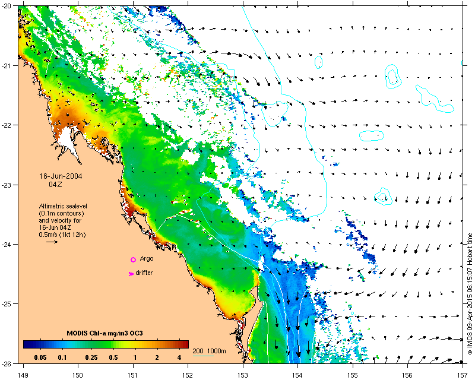Click the 'Altimetric sealevel' caption line

63,206
